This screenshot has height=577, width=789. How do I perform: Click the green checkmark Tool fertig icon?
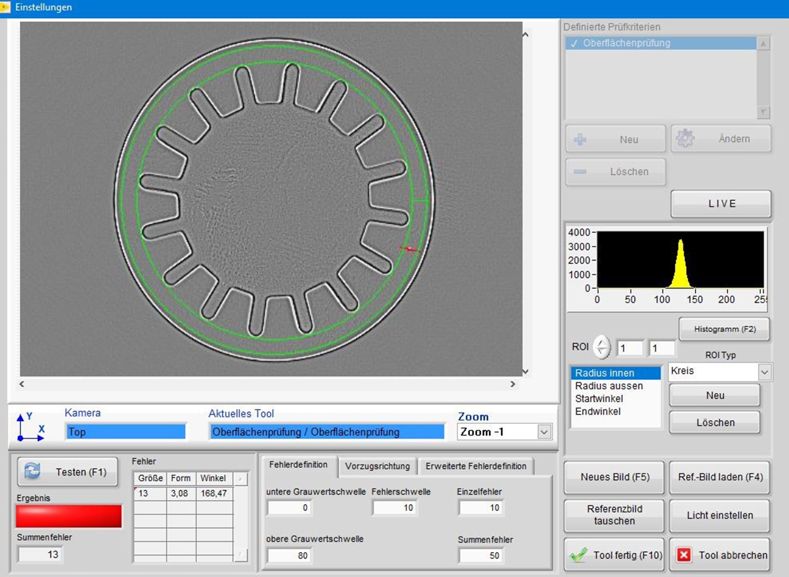(x=578, y=555)
